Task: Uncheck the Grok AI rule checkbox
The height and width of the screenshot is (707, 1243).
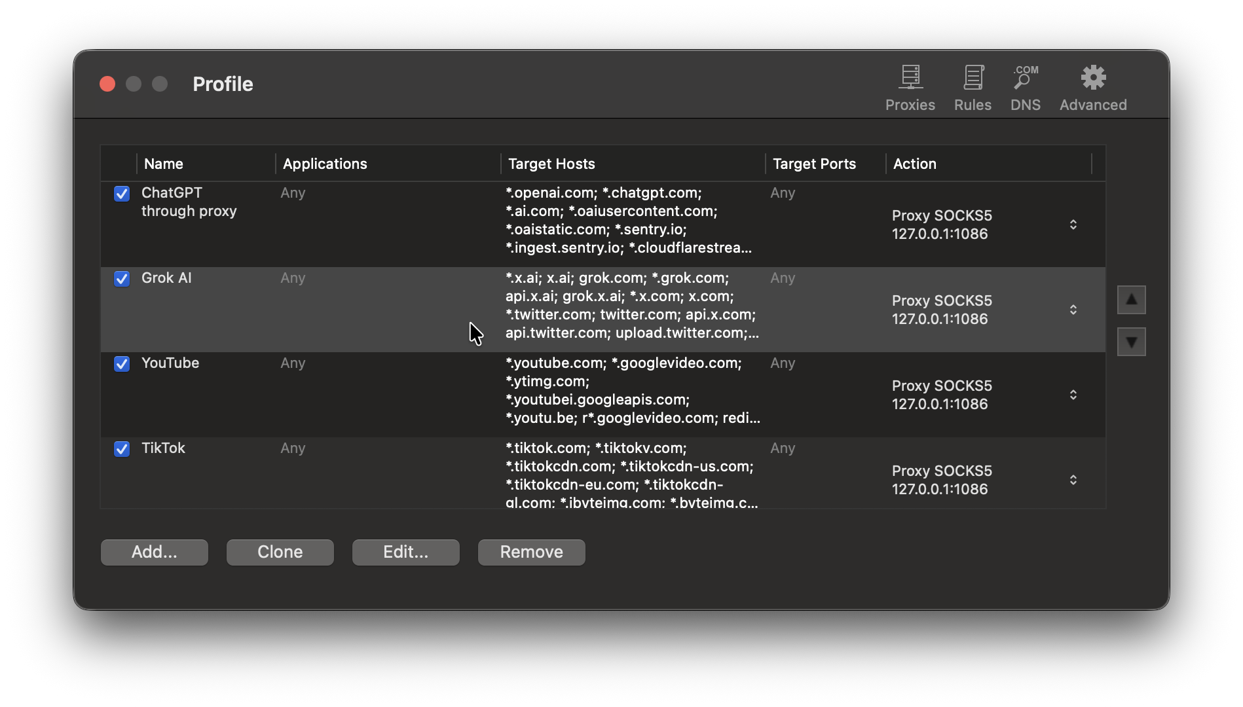Action: point(122,279)
